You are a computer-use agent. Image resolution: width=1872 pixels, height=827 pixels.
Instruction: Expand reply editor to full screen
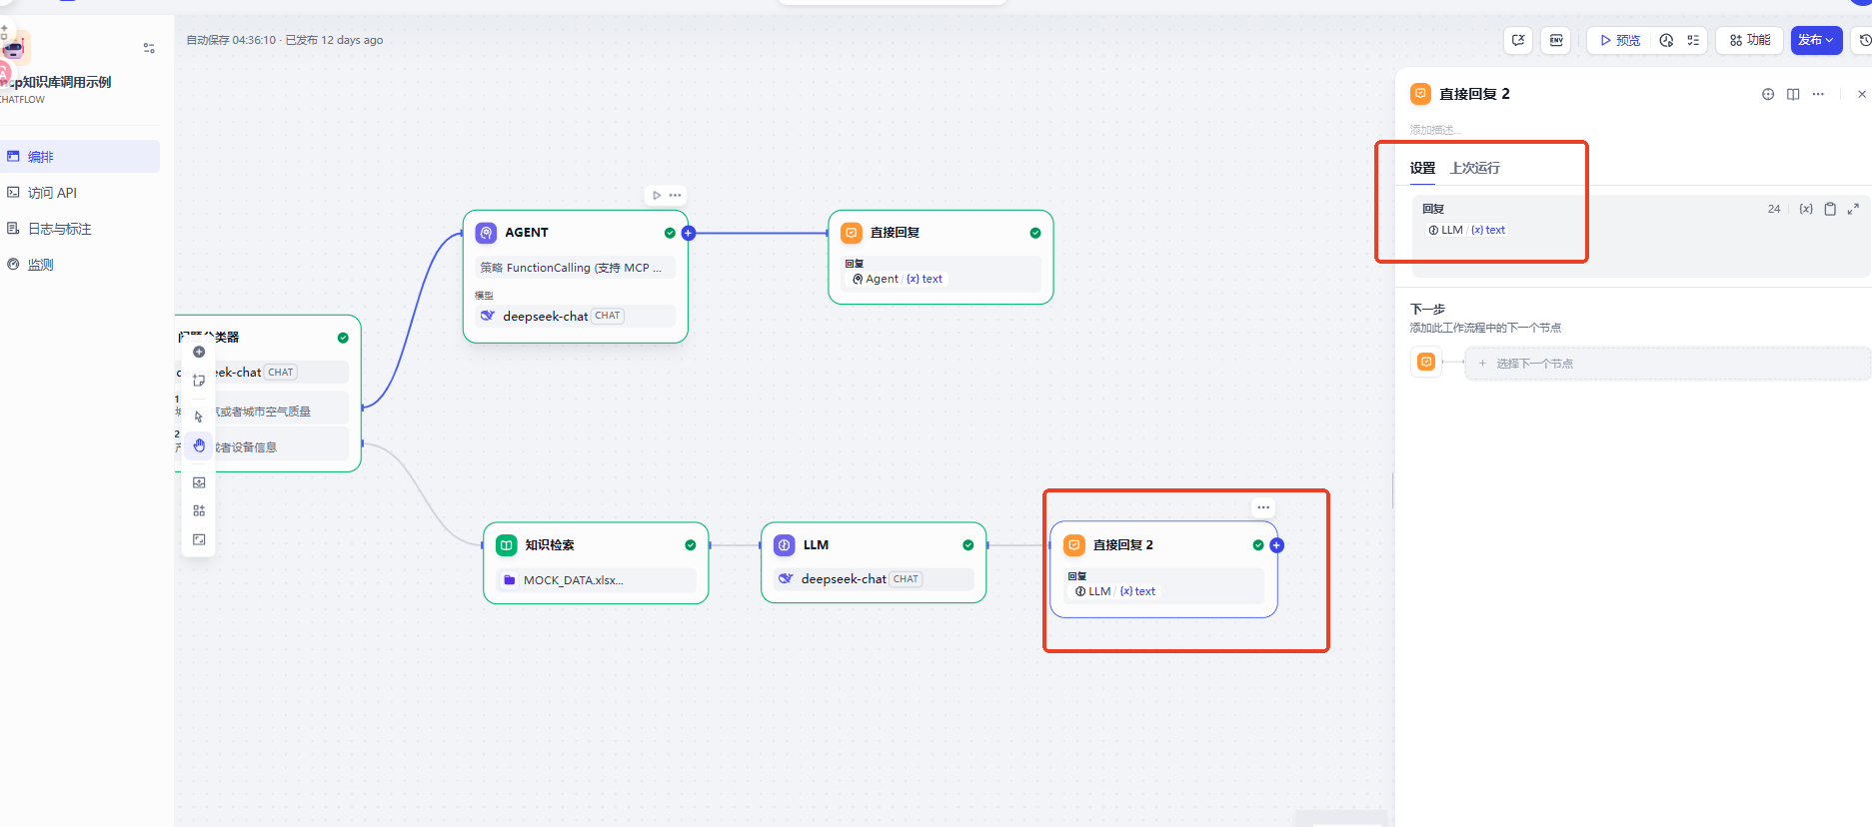1853,209
